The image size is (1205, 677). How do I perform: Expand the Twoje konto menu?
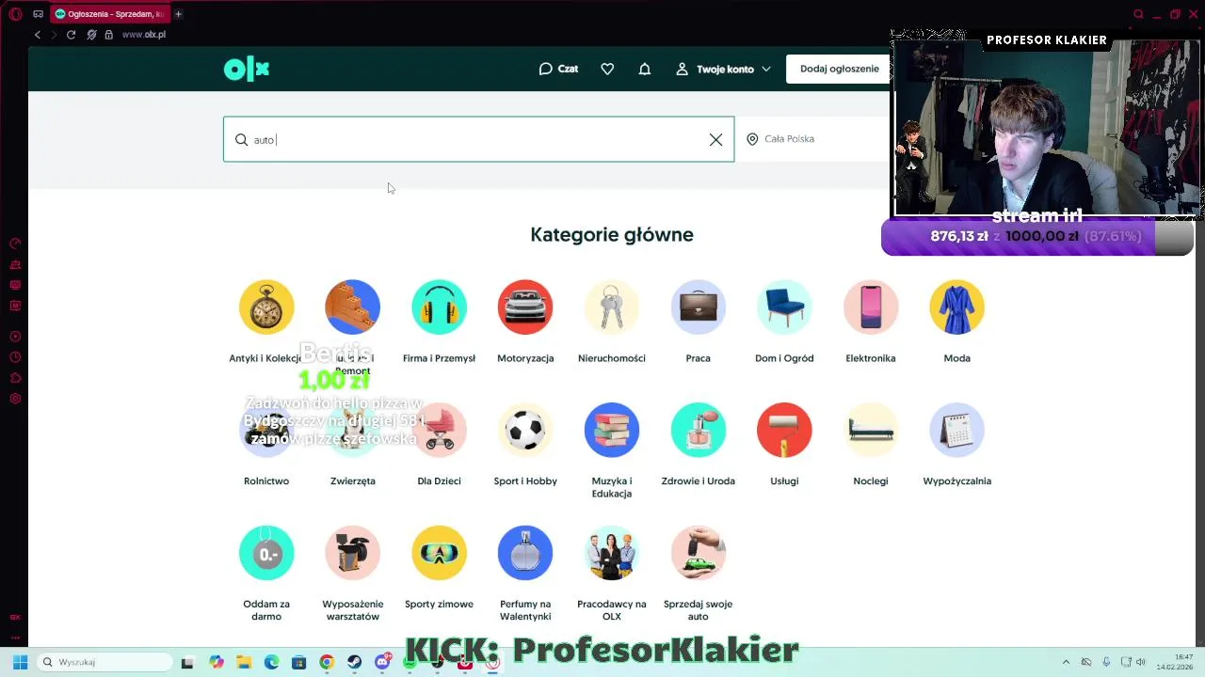(723, 69)
